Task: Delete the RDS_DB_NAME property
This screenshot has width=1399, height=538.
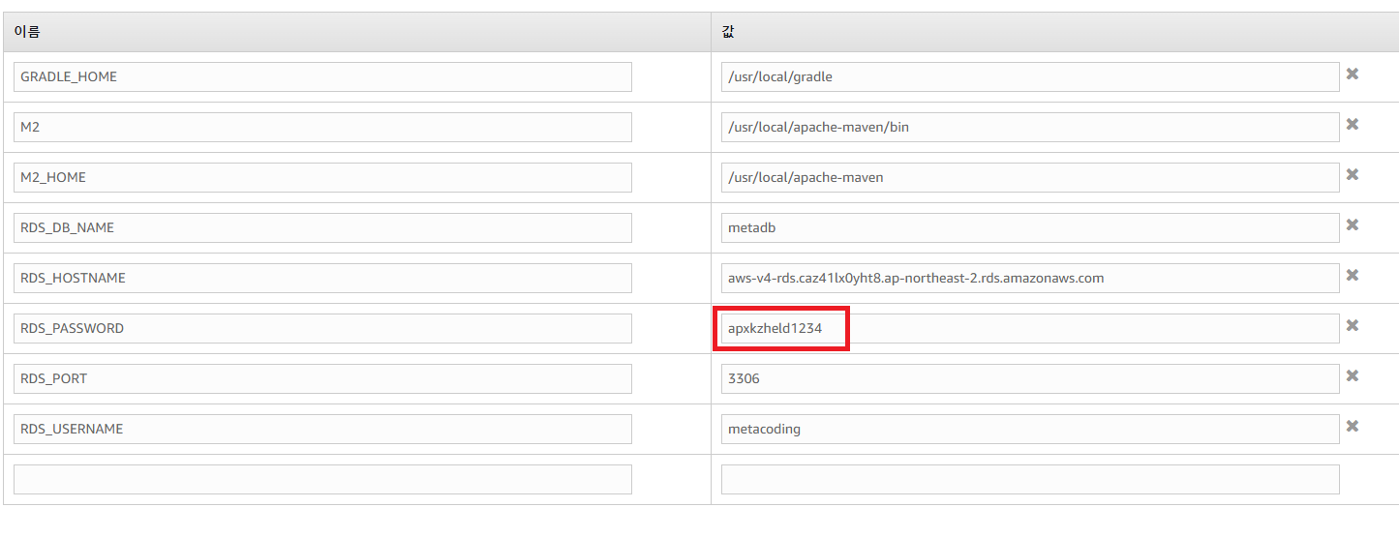Action: [x=1353, y=224]
